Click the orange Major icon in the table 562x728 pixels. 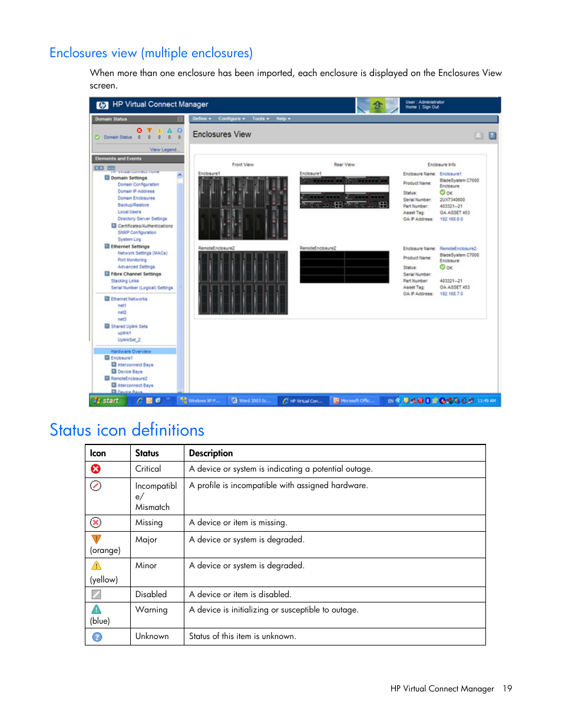(97, 539)
